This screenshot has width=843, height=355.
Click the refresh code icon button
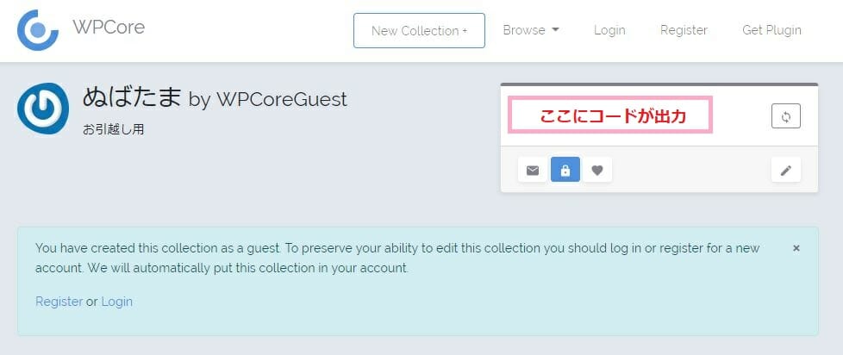pos(785,116)
